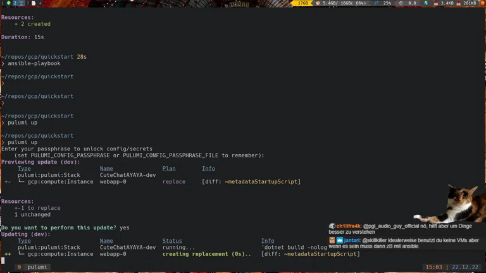The height and width of the screenshot is (273, 486).
Task: Click the 'Name' column header in the preview table
Action: (x=106, y=168)
